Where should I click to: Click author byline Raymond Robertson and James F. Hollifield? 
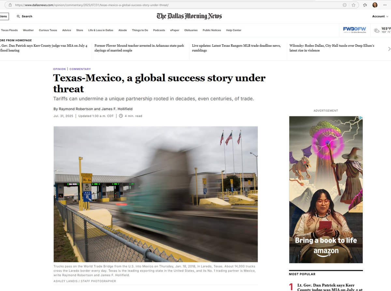click(94, 109)
